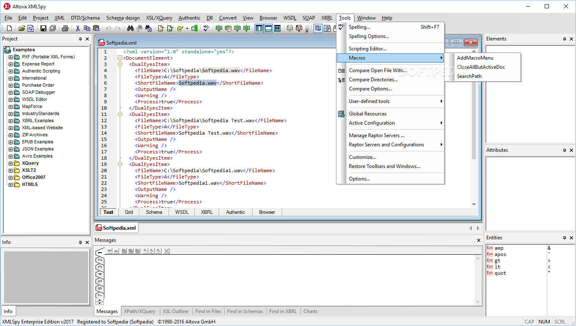Select SearchPath macro entry
Viewport: 576px width, 326px height.
483,76
